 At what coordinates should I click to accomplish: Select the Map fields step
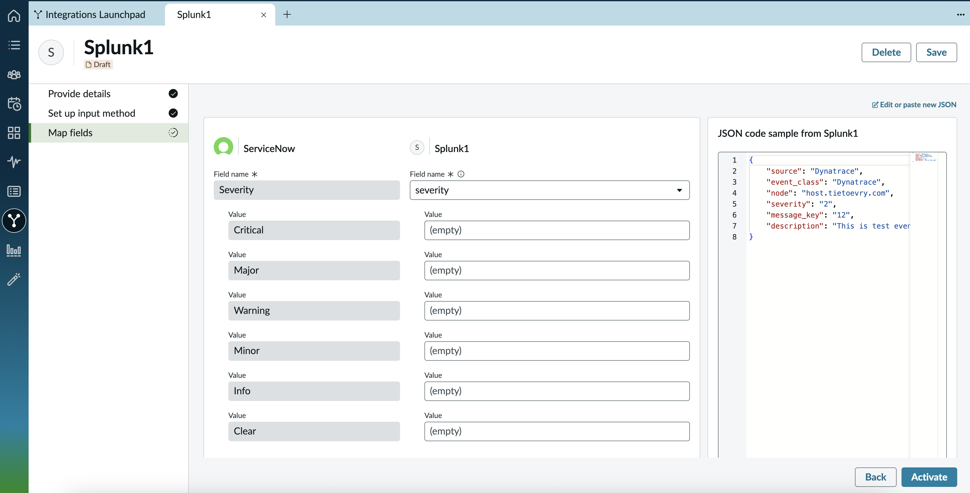[x=109, y=133]
